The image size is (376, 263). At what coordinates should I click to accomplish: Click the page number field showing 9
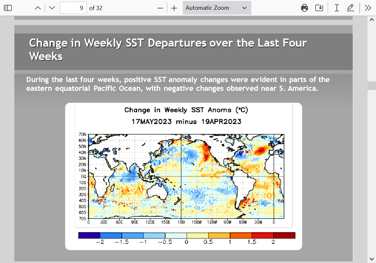point(73,8)
